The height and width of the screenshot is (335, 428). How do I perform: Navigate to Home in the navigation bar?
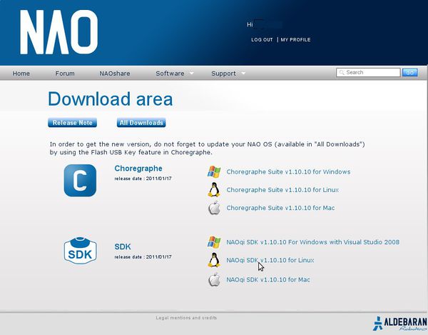[21, 74]
